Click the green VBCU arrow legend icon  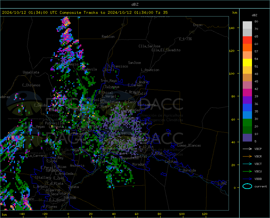point(247,171)
